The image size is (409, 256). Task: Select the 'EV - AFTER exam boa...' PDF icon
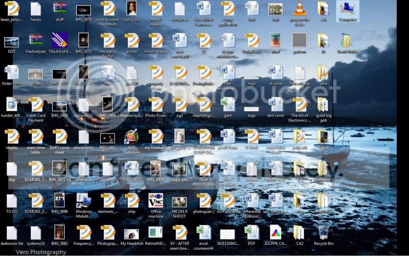point(180,232)
